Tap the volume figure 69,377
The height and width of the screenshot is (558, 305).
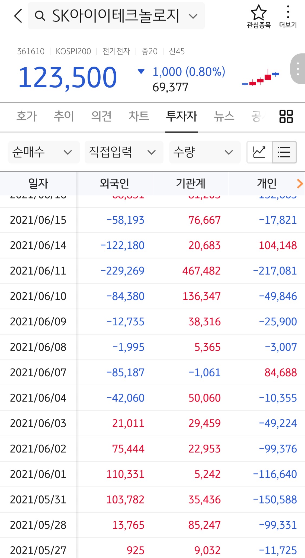coord(170,87)
